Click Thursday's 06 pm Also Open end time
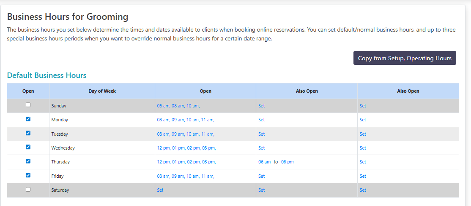Screen dimensions: 471x206 click(287, 162)
